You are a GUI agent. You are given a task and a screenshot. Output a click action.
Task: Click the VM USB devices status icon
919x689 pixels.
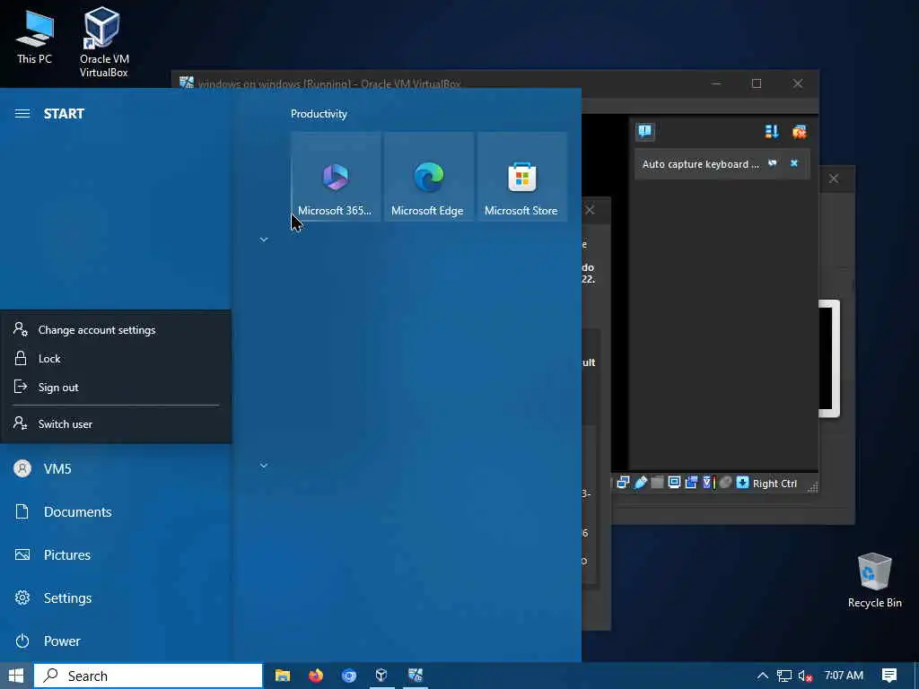[640, 482]
